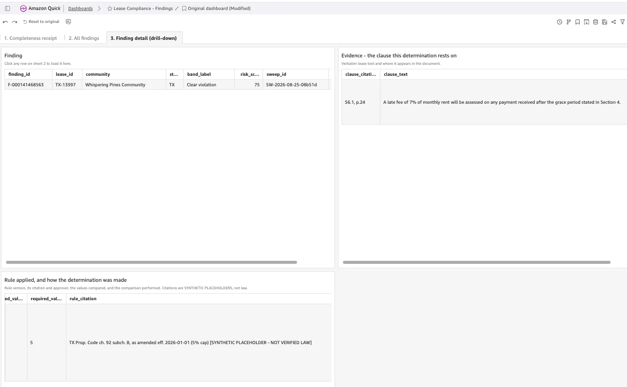Open the feedback icon next to Reset
This screenshot has height=387, width=627.
tap(68, 22)
